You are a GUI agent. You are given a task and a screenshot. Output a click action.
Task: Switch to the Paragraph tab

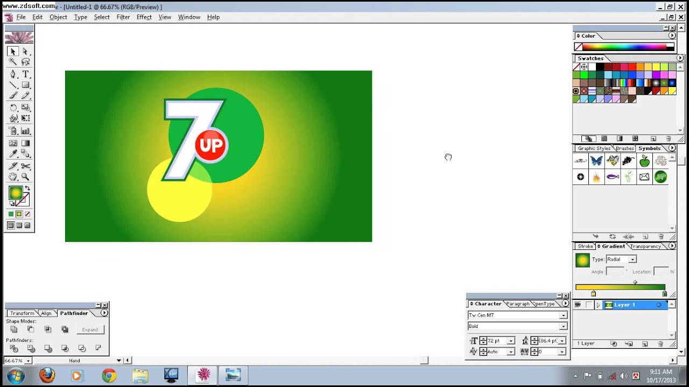tap(517, 304)
